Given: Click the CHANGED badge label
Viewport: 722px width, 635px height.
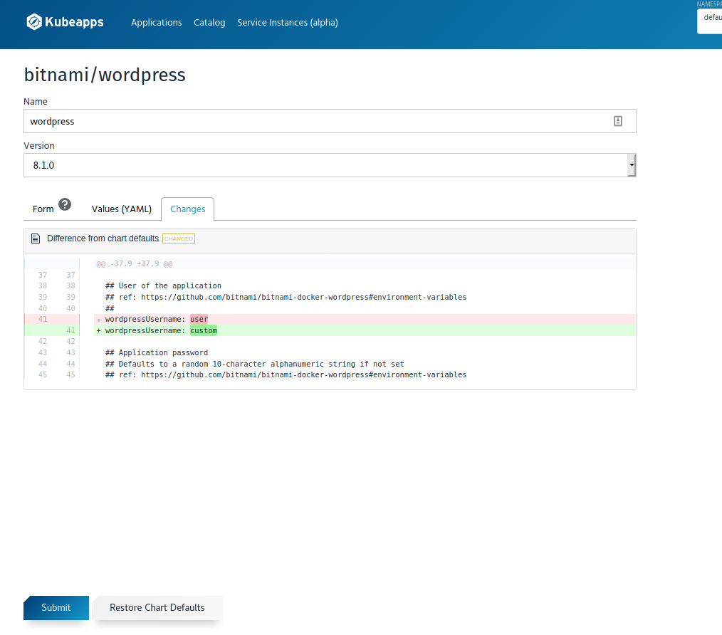Looking at the screenshot, I should [179, 238].
